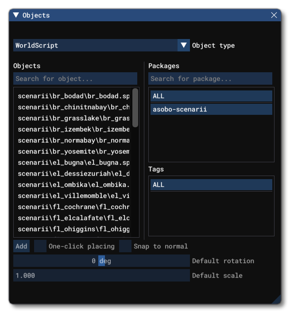
Task: Click the window resize grip corner
Action: coord(277,300)
